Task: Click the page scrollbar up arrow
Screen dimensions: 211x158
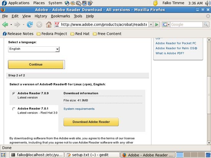Action: (209, 40)
